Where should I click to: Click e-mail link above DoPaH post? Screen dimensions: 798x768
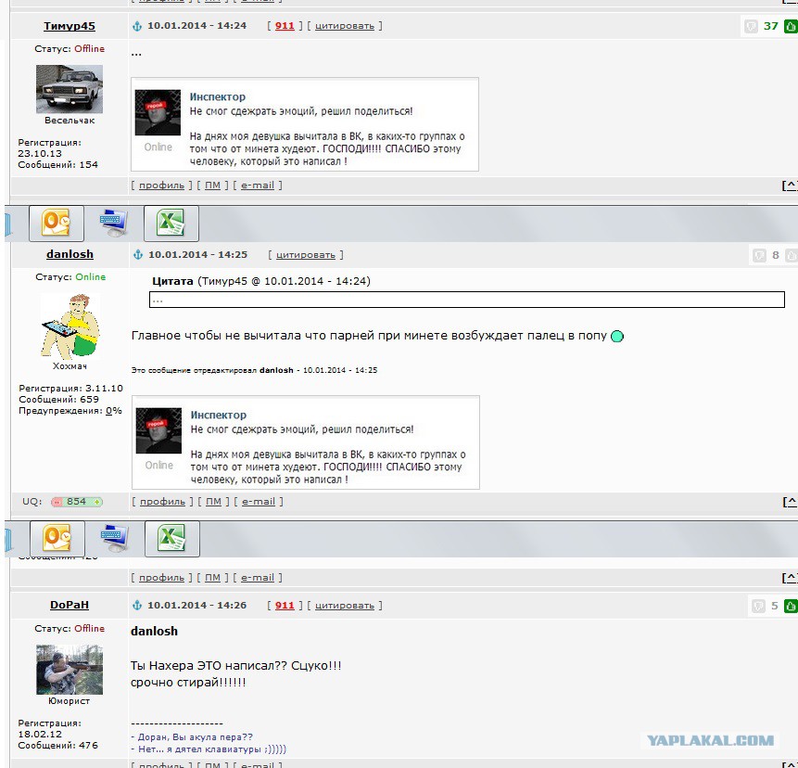tap(258, 578)
